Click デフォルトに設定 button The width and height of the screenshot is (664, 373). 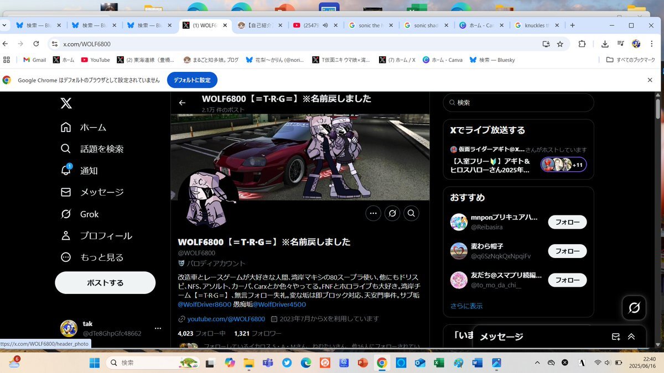[192, 80]
